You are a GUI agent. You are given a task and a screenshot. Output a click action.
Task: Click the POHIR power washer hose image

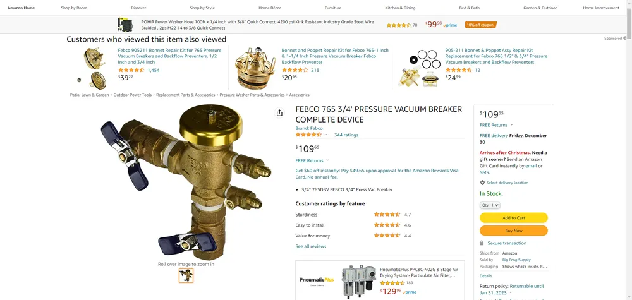125,25
